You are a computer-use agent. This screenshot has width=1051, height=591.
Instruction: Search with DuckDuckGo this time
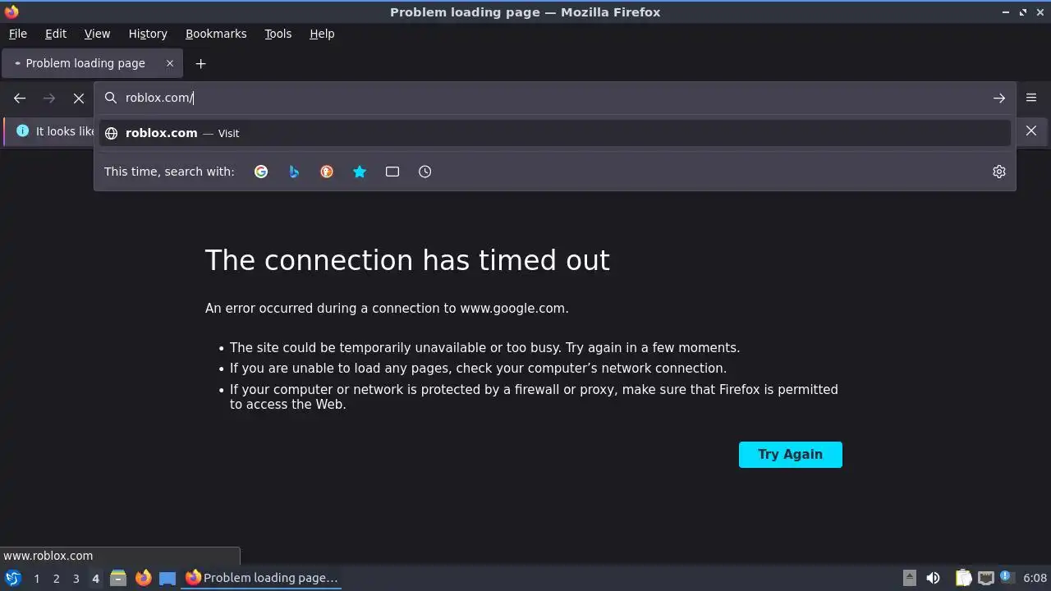327,172
